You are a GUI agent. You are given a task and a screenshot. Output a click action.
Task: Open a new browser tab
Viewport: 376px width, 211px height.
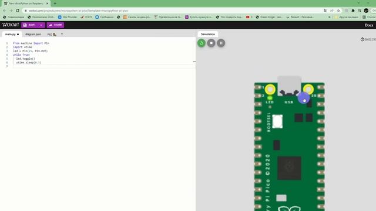55,4
